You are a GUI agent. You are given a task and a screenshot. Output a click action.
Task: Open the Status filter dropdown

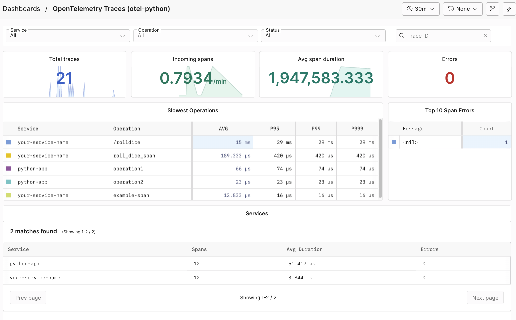(323, 36)
